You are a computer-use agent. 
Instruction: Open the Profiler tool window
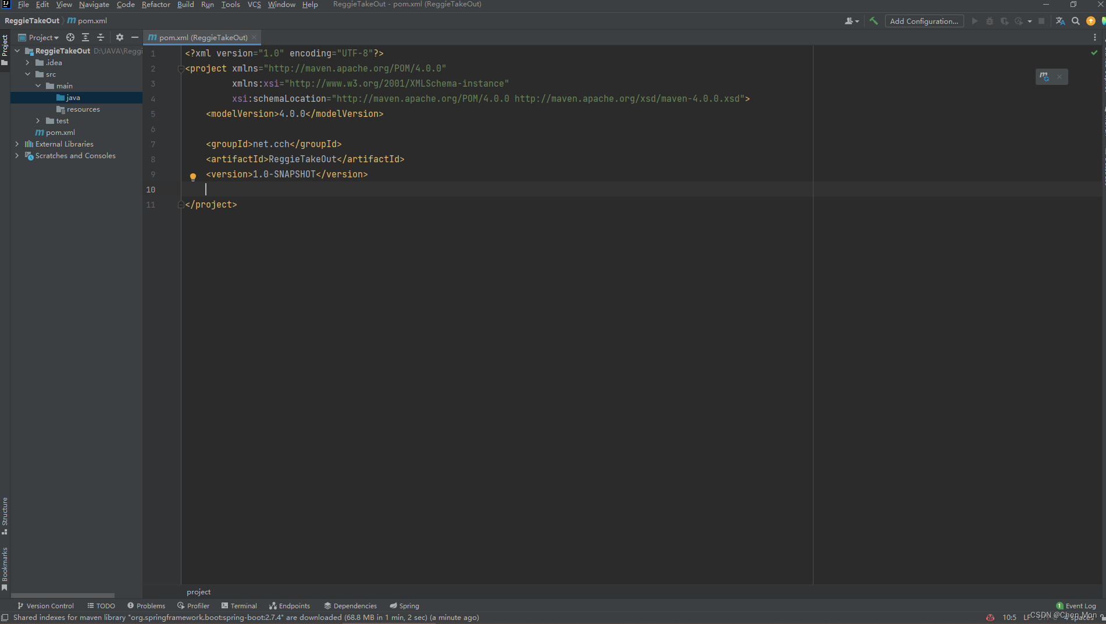pos(193,606)
